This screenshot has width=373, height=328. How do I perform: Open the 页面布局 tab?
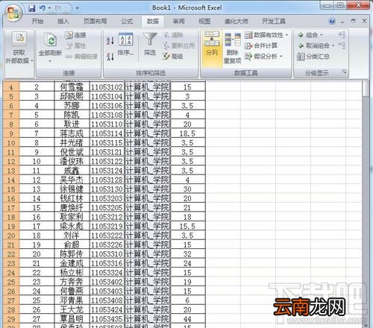point(95,22)
